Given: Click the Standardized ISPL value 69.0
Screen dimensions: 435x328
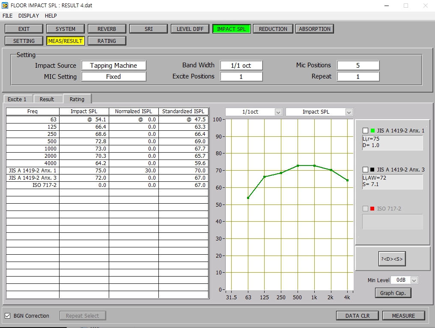Looking at the screenshot, I should pos(183,141).
